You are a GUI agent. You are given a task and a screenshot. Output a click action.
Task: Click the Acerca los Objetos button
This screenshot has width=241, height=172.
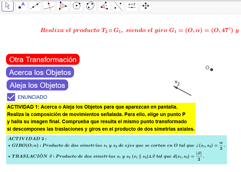click(x=40, y=72)
